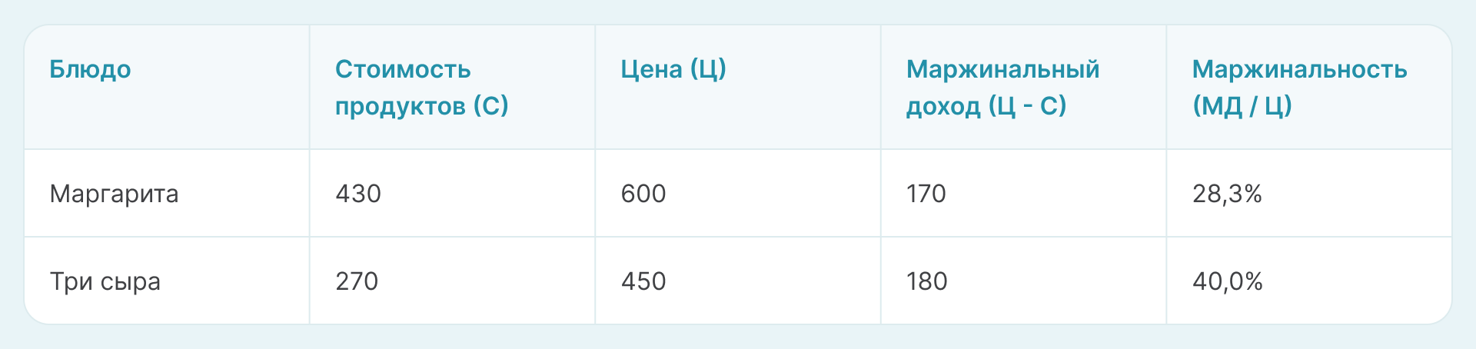Click the product cost value 270
This screenshot has height=349, width=1476.
coord(357,281)
